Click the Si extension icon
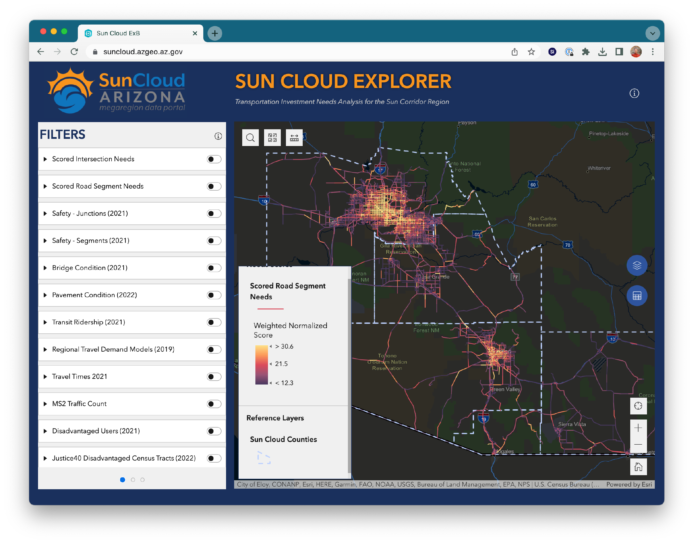 [x=552, y=51]
